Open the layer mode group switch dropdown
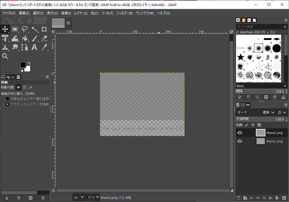289x202 pixels. [282, 112]
